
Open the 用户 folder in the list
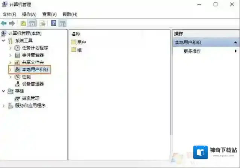pos(81,42)
